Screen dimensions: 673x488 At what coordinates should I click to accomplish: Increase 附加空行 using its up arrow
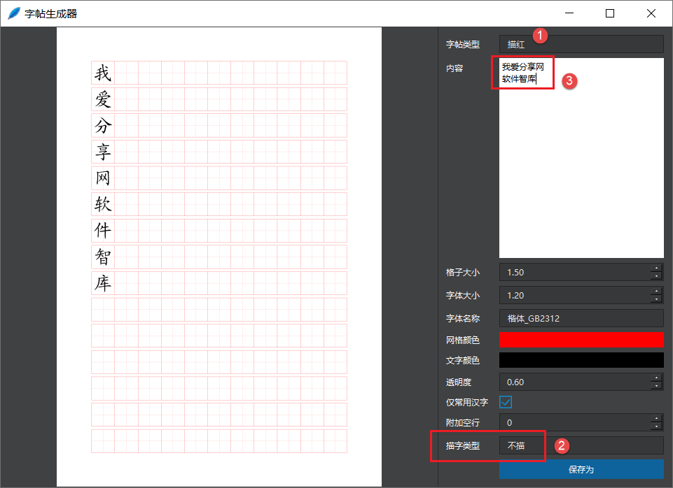(x=657, y=419)
